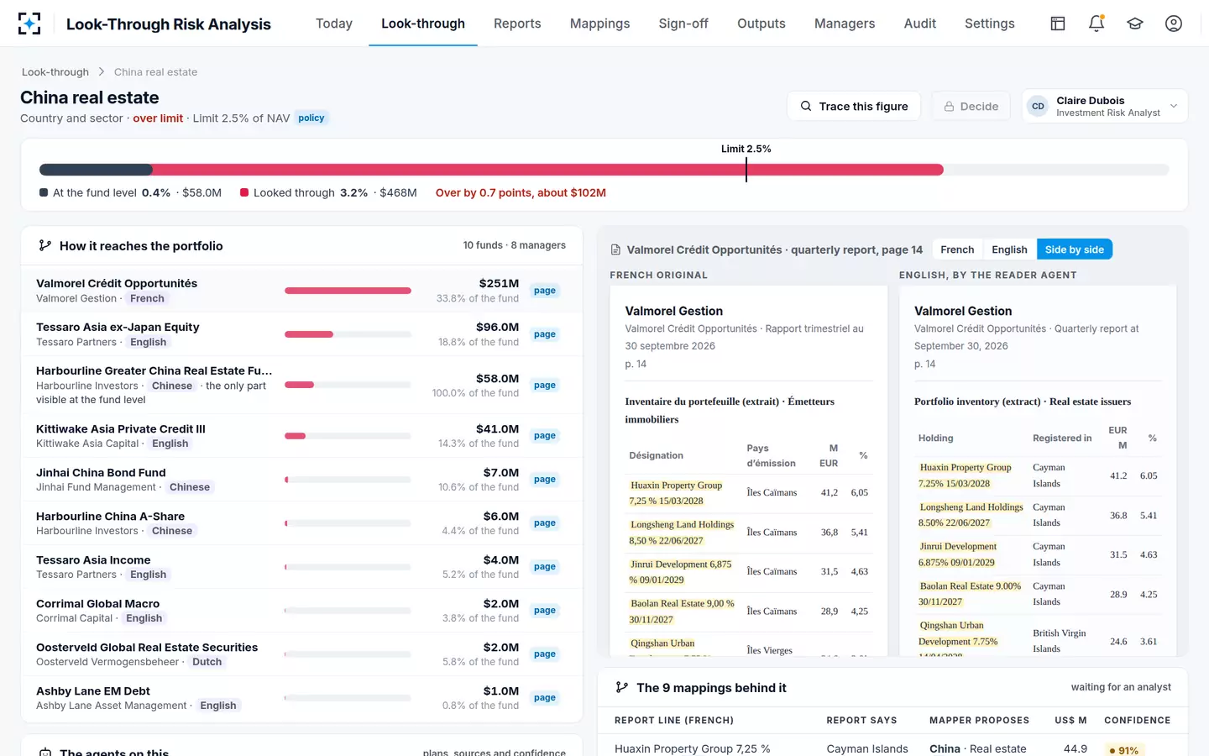The image size is (1209, 756).
Task: Click the 91% confidence badge in the mappings table
Action: click(1124, 750)
